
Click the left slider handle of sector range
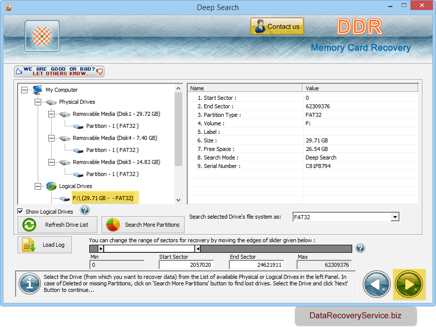click(101, 249)
